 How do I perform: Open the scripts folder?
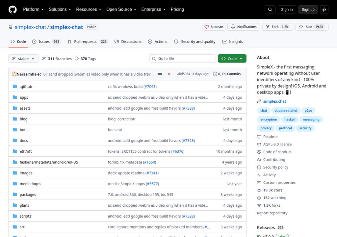coord(25,216)
